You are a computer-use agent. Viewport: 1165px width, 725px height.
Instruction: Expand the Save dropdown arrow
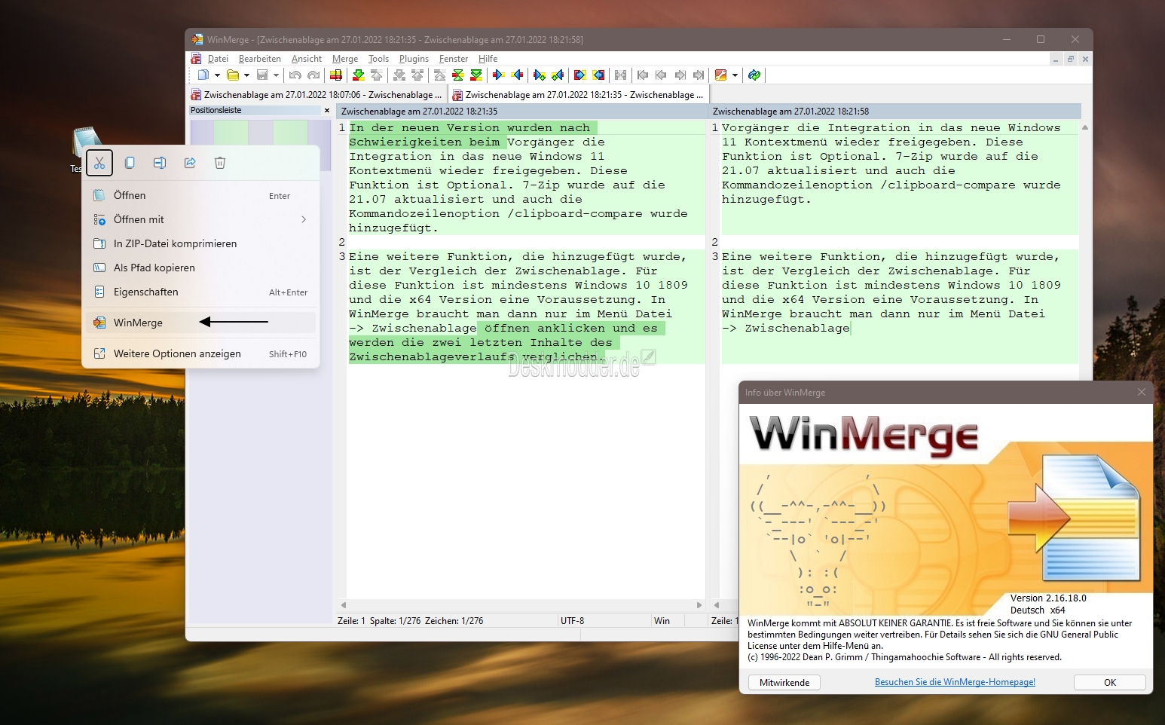[276, 75]
